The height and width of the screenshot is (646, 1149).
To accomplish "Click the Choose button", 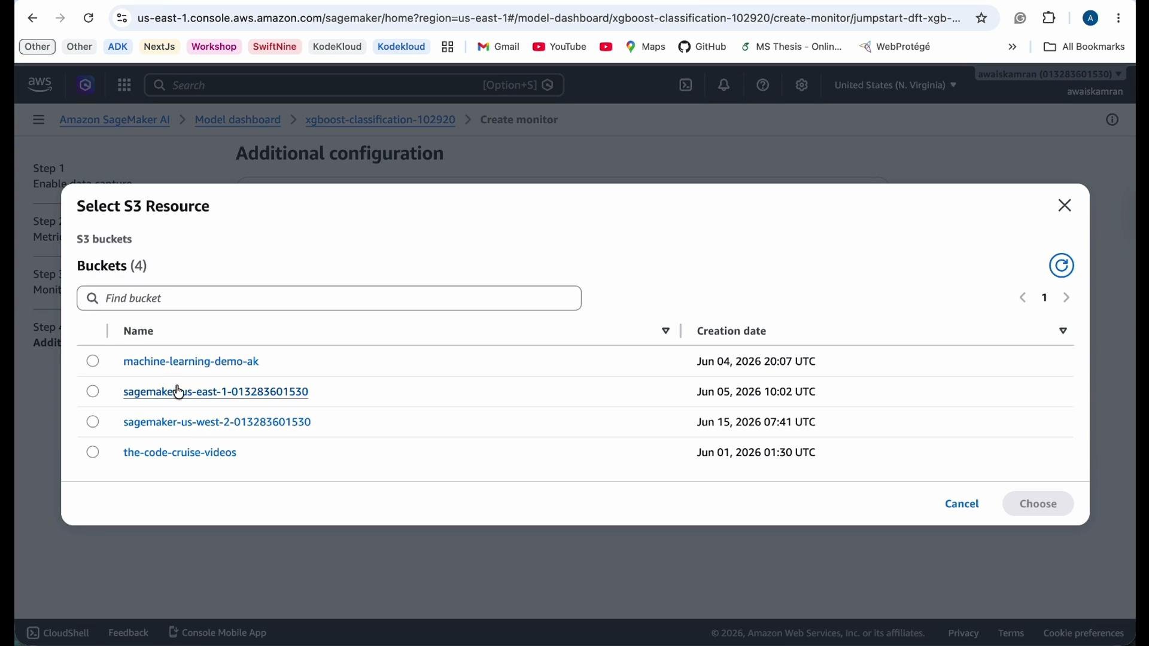I will pyautogui.click(x=1038, y=505).
